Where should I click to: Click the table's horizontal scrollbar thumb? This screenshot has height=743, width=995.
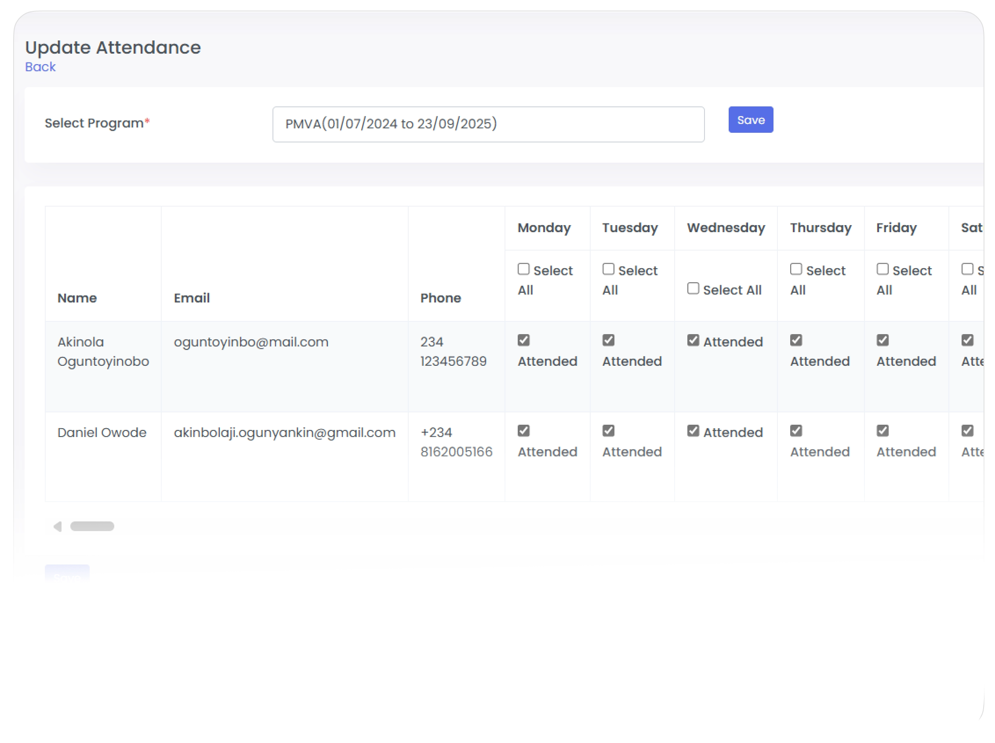pos(92,526)
